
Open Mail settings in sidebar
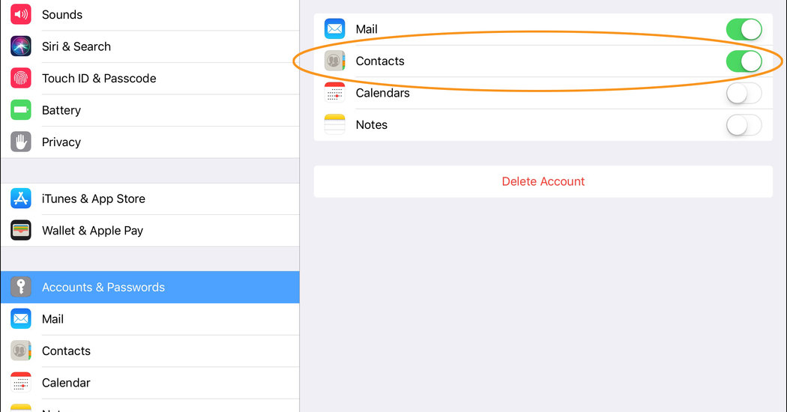pos(150,319)
